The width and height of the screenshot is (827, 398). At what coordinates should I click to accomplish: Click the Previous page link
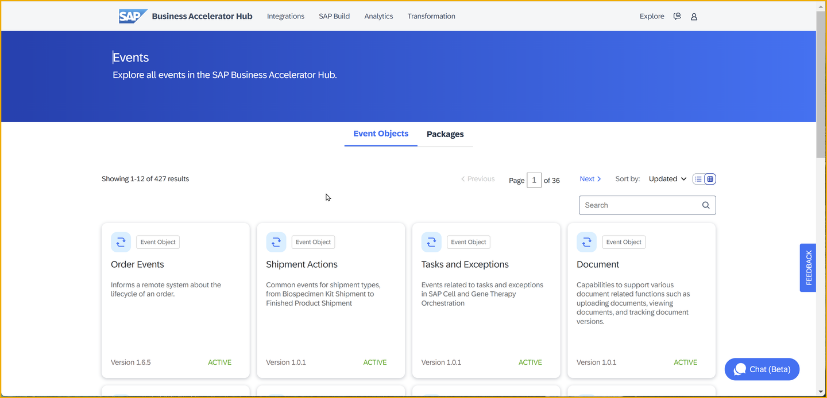point(477,179)
